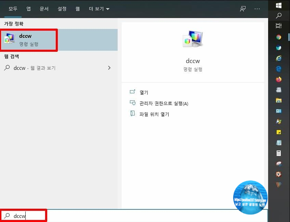Click the dccw title in preview pane
Image resolution: width=290 pixels, height=222 pixels.
pyautogui.click(x=193, y=61)
